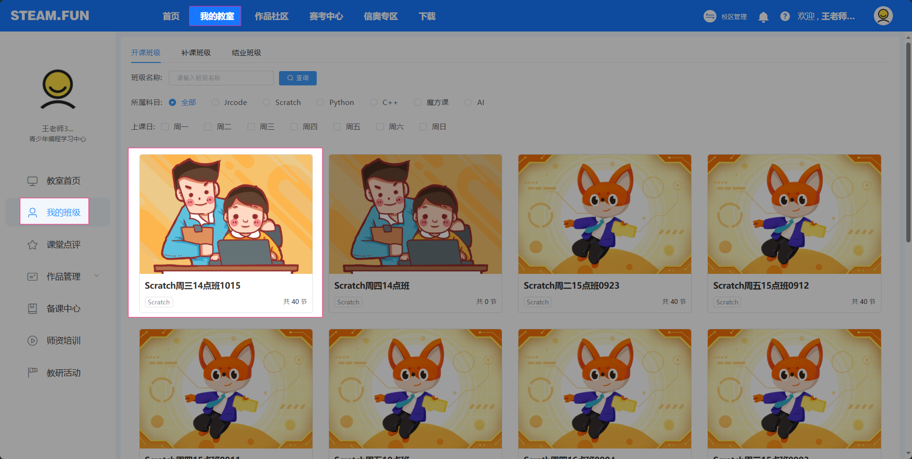Open class card Scratch周三14点班1015
Screen dimensions: 912x459
pyautogui.click(x=226, y=233)
